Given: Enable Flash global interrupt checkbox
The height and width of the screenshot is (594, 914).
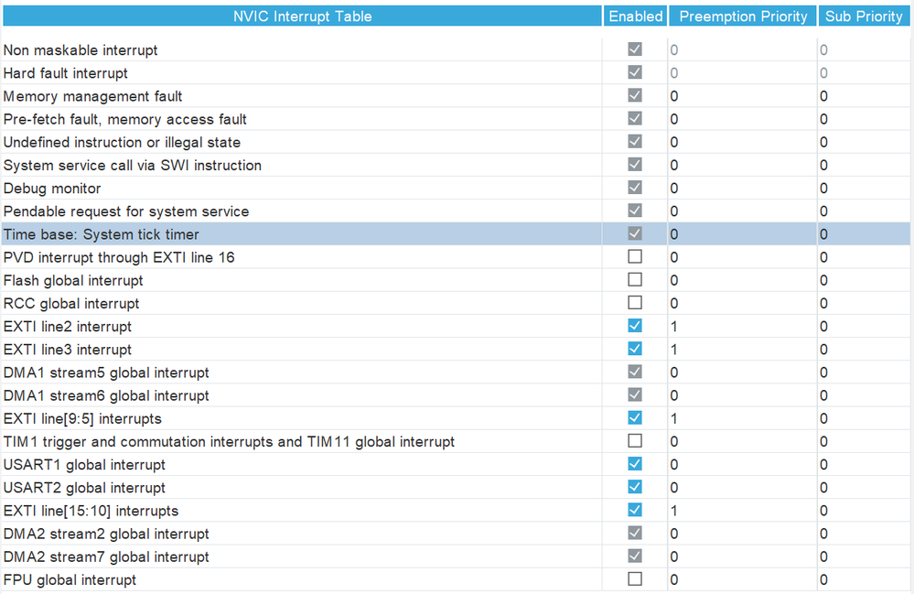Looking at the screenshot, I should [x=635, y=280].
